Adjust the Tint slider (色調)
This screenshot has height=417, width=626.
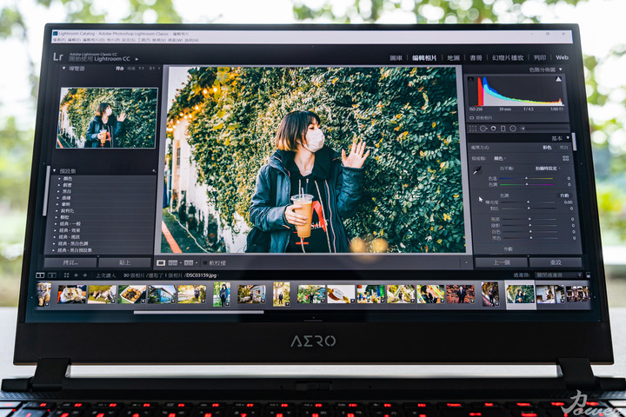pyautogui.click(x=526, y=184)
